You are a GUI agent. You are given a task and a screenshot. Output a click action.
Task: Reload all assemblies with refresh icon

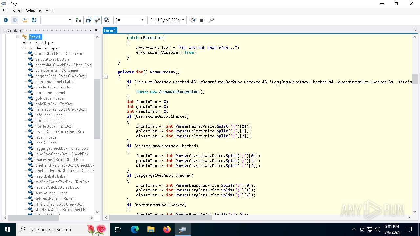[x=34, y=20]
